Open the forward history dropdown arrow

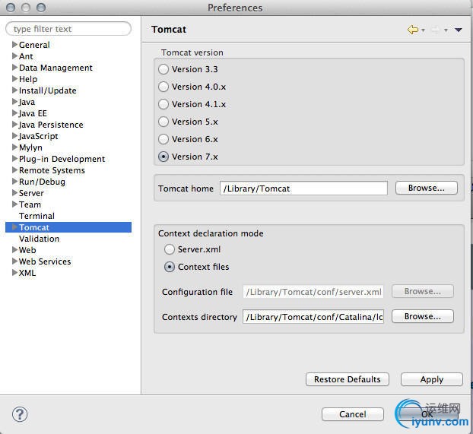pyautogui.click(x=446, y=30)
